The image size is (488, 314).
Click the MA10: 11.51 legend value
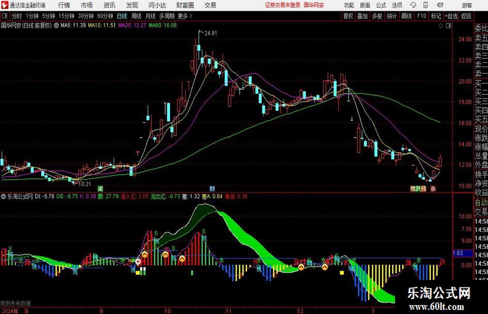102,25
